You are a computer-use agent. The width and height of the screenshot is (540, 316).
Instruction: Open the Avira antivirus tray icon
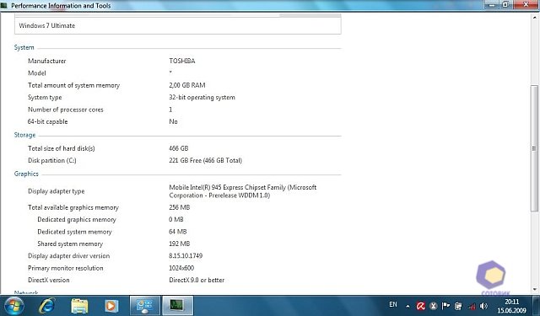420,306
